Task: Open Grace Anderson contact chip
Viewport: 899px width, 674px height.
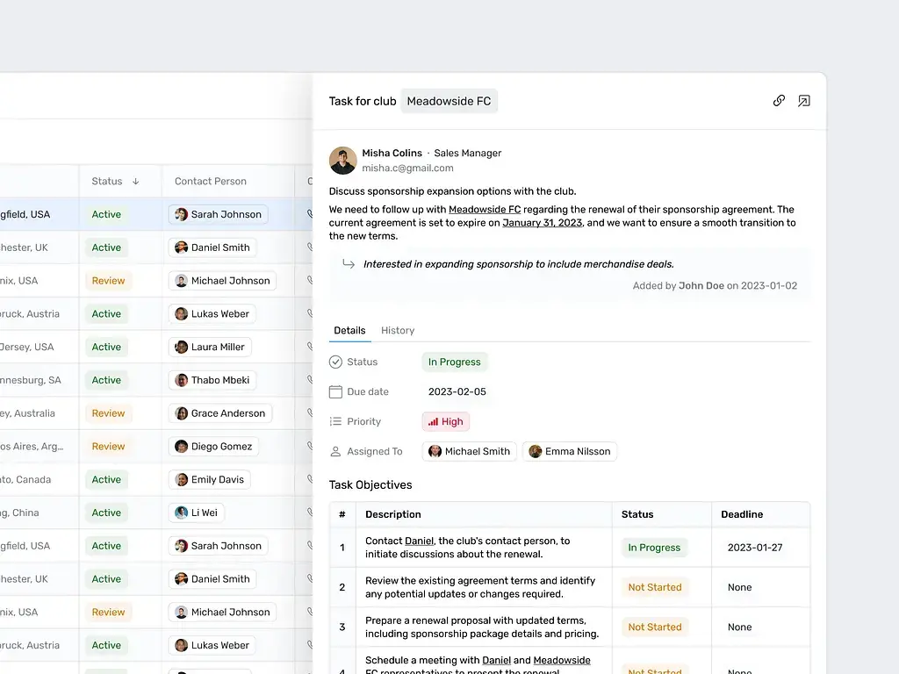Action: tap(220, 413)
